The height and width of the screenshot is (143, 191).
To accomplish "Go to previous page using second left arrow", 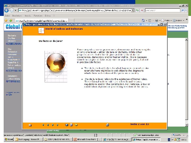I will (x=48, y=125).
